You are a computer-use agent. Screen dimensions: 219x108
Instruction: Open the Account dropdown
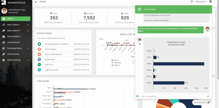(201, 2)
